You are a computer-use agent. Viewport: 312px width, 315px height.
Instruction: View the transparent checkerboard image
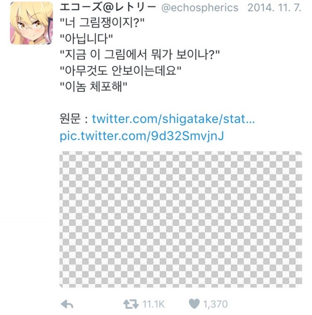coord(181,219)
